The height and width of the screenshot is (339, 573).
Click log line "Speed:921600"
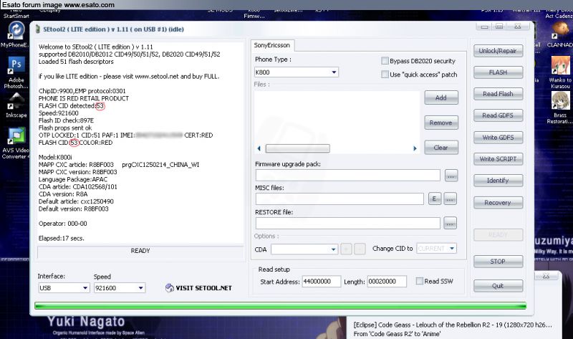58,113
